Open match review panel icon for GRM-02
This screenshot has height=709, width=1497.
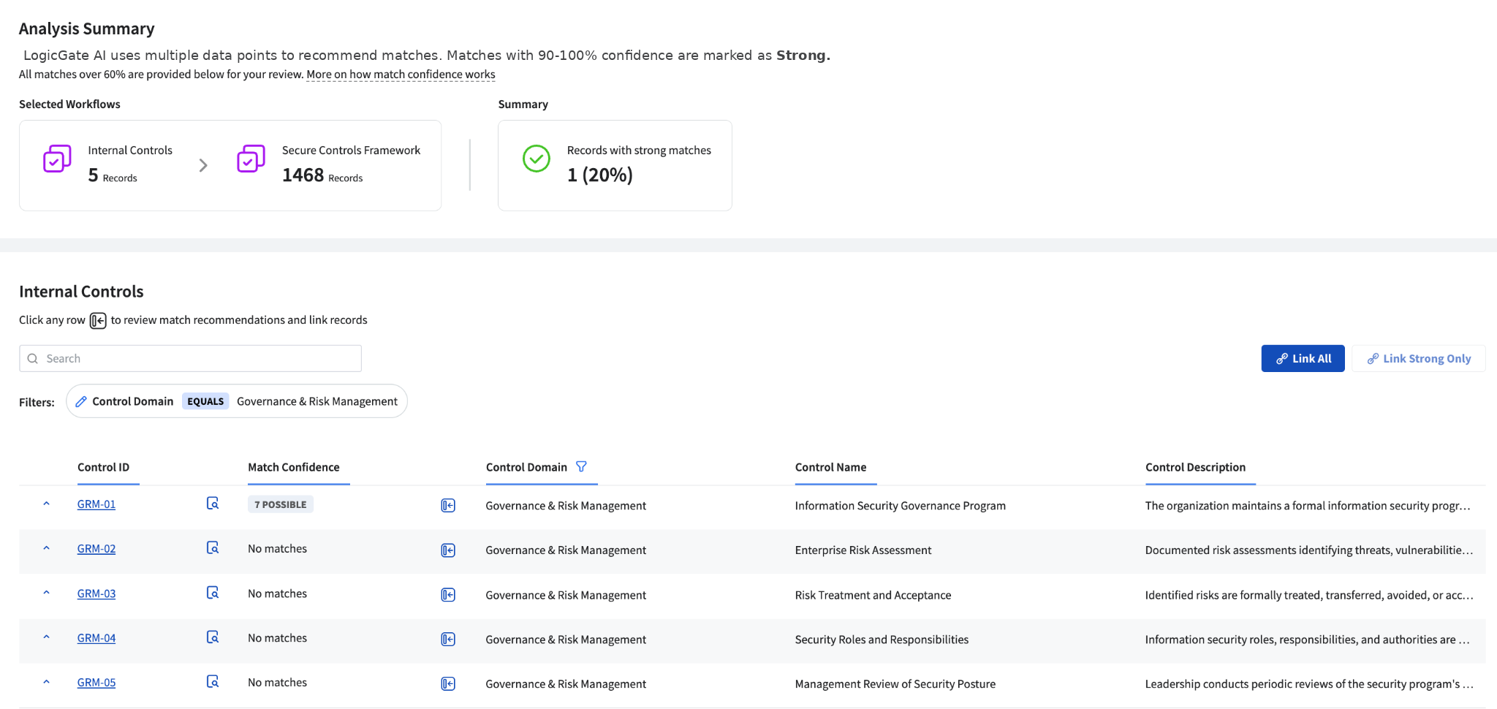(x=448, y=550)
